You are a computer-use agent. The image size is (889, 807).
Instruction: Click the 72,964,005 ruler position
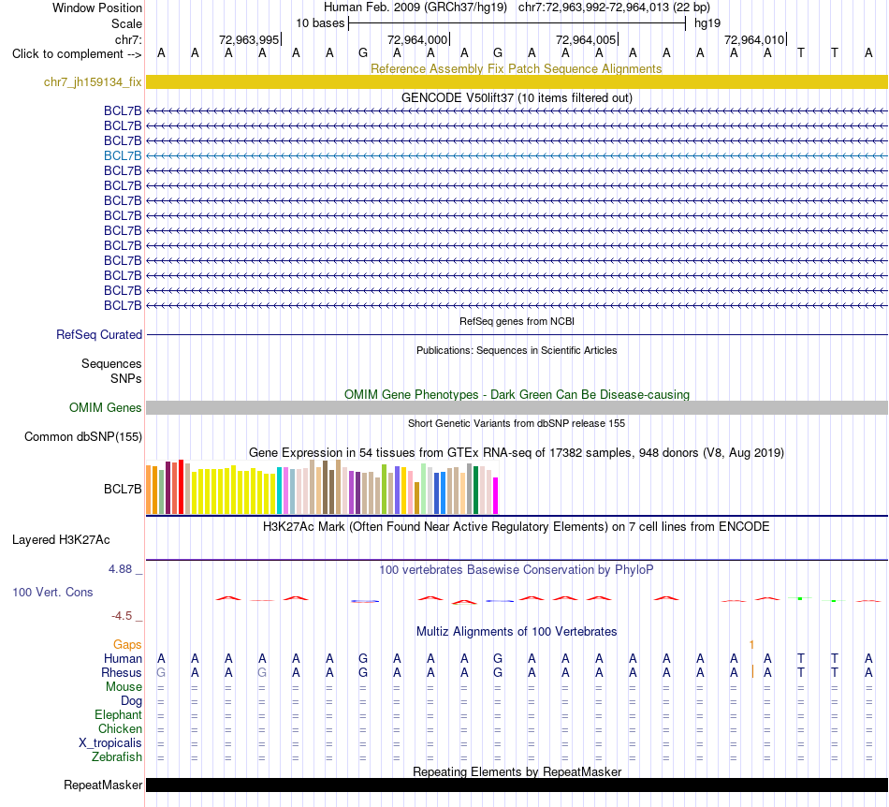[x=586, y=39]
